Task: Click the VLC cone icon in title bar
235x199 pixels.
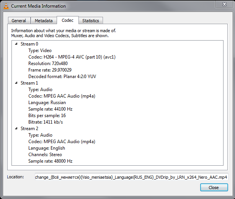Action: [x=6, y=6]
